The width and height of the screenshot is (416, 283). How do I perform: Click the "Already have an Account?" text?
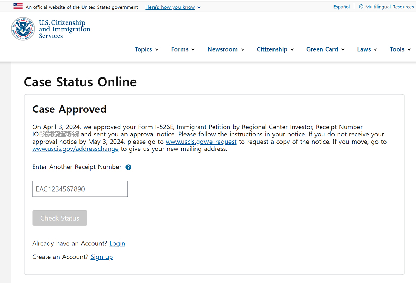(x=70, y=244)
